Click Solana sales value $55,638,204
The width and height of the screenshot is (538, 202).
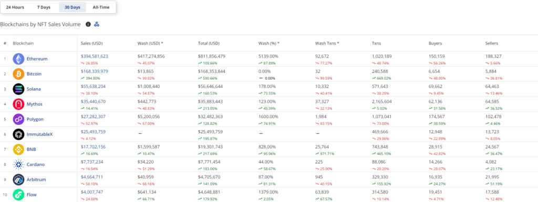click(94, 86)
